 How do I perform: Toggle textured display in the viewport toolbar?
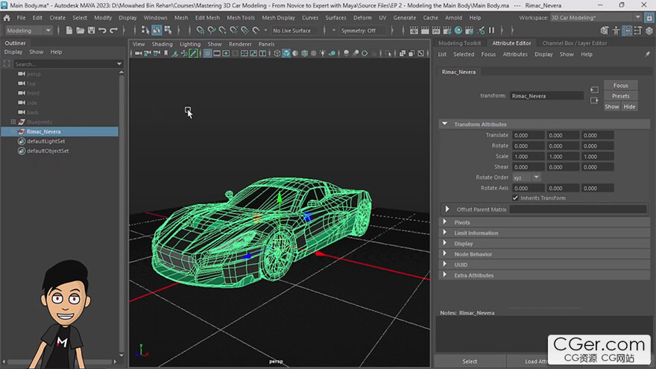(313, 54)
